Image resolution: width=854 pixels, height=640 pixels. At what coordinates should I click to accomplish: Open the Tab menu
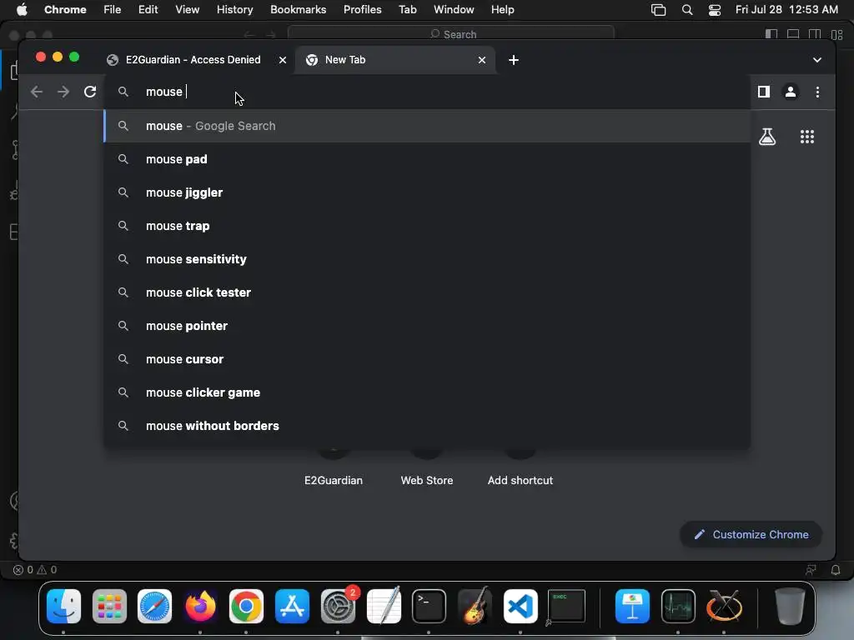(407, 10)
